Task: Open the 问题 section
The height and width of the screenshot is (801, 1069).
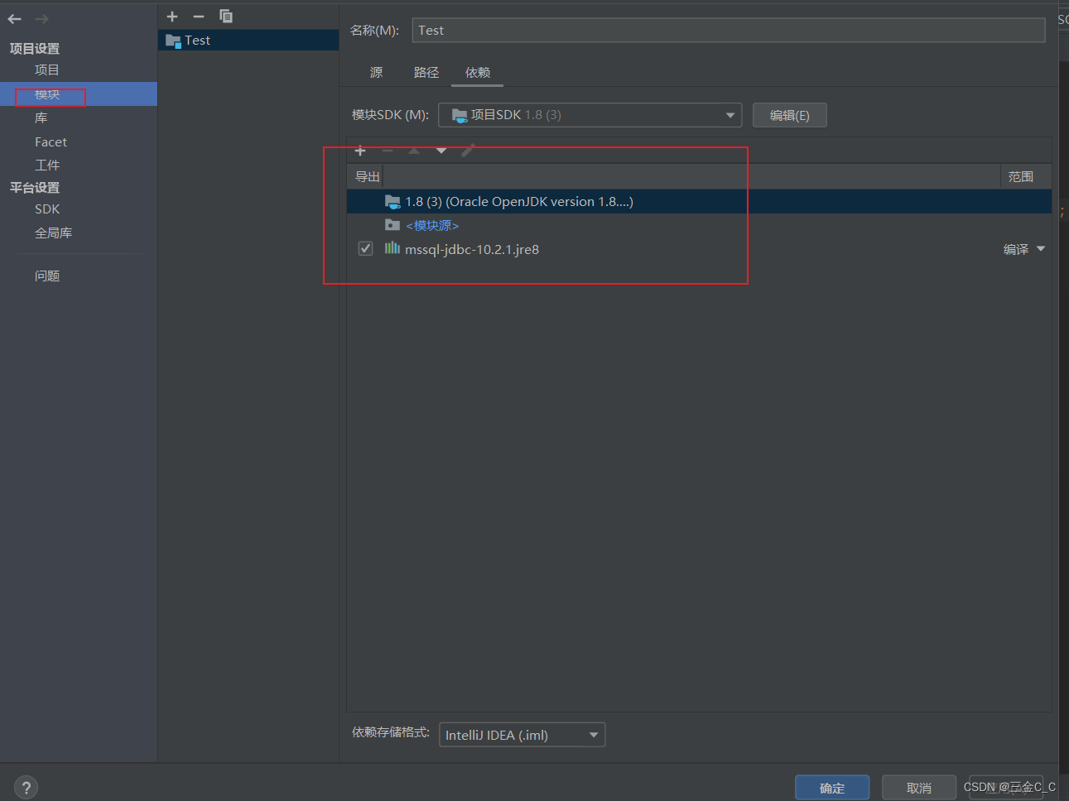Action: click(47, 276)
